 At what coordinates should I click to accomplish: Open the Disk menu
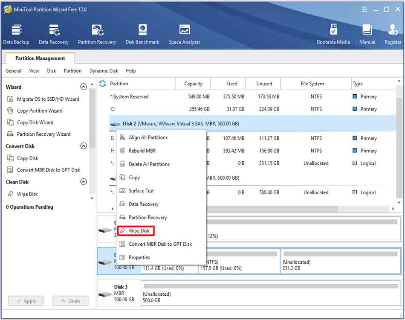coord(52,70)
